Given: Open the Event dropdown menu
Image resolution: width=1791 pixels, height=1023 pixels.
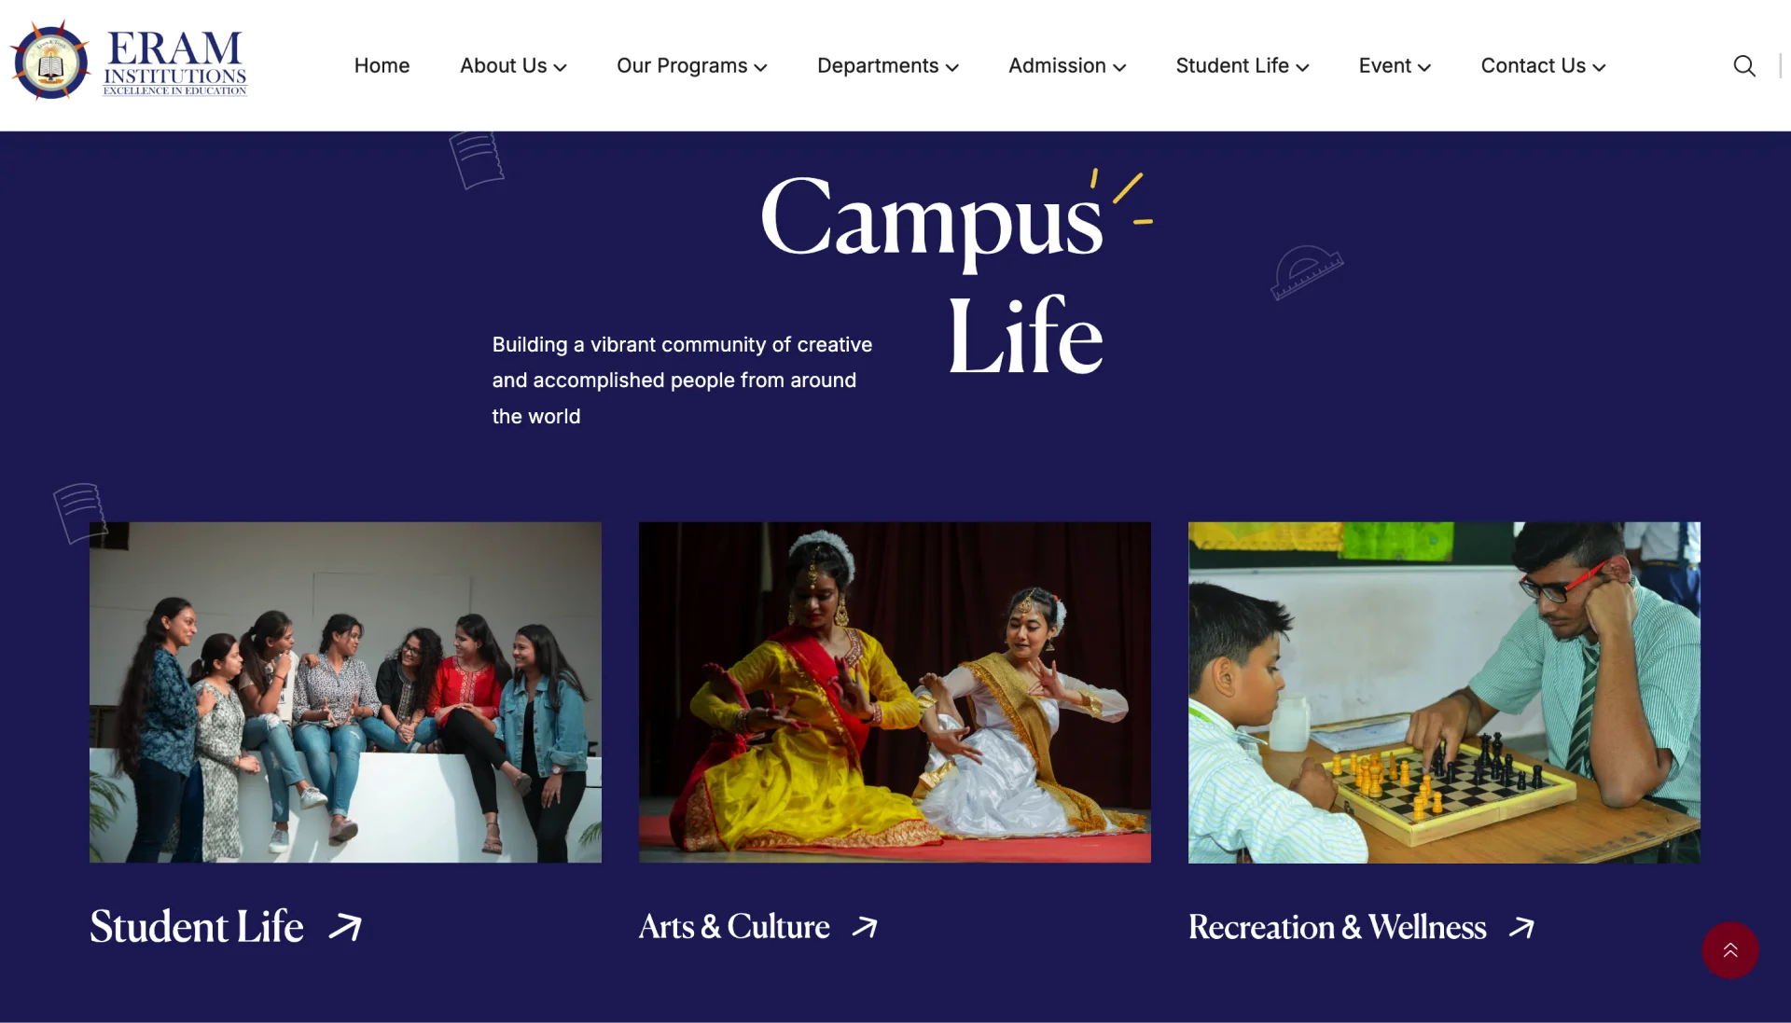Looking at the screenshot, I should point(1395,66).
